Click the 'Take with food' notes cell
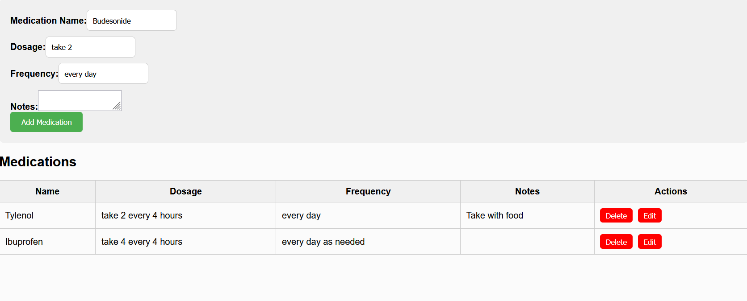 527,215
